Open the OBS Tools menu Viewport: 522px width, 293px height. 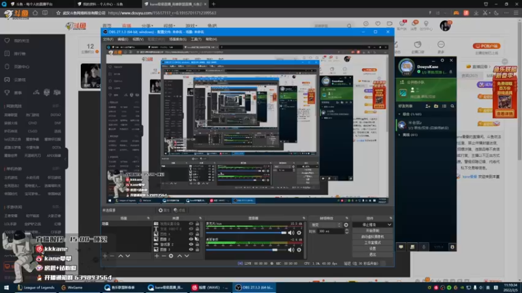pos(196,39)
